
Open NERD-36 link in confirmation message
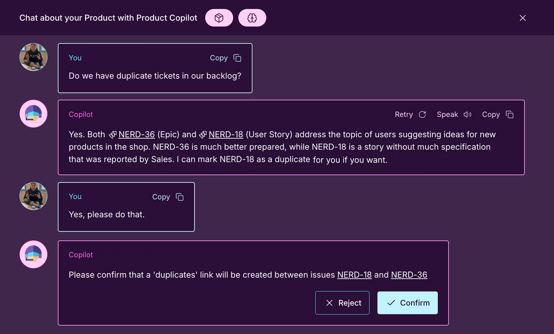coord(409,275)
